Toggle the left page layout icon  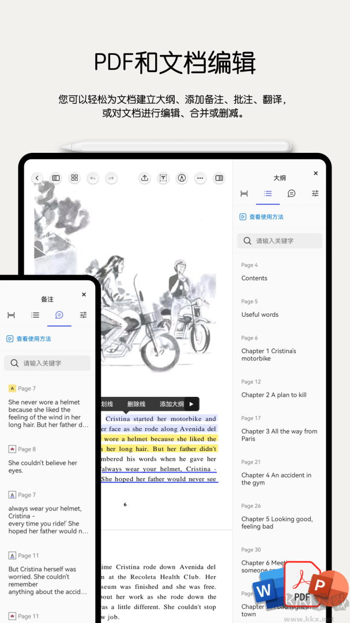pos(56,178)
